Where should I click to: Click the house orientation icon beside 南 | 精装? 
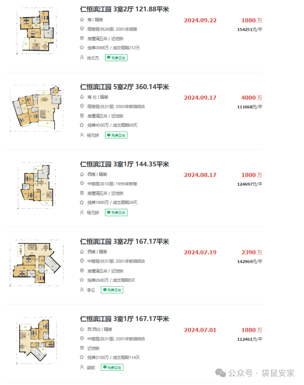pyautogui.click(x=82, y=20)
